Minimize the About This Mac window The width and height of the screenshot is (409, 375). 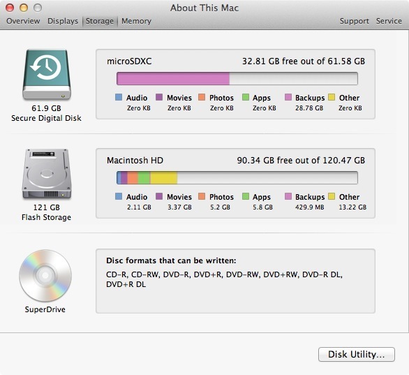click(24, 8)
